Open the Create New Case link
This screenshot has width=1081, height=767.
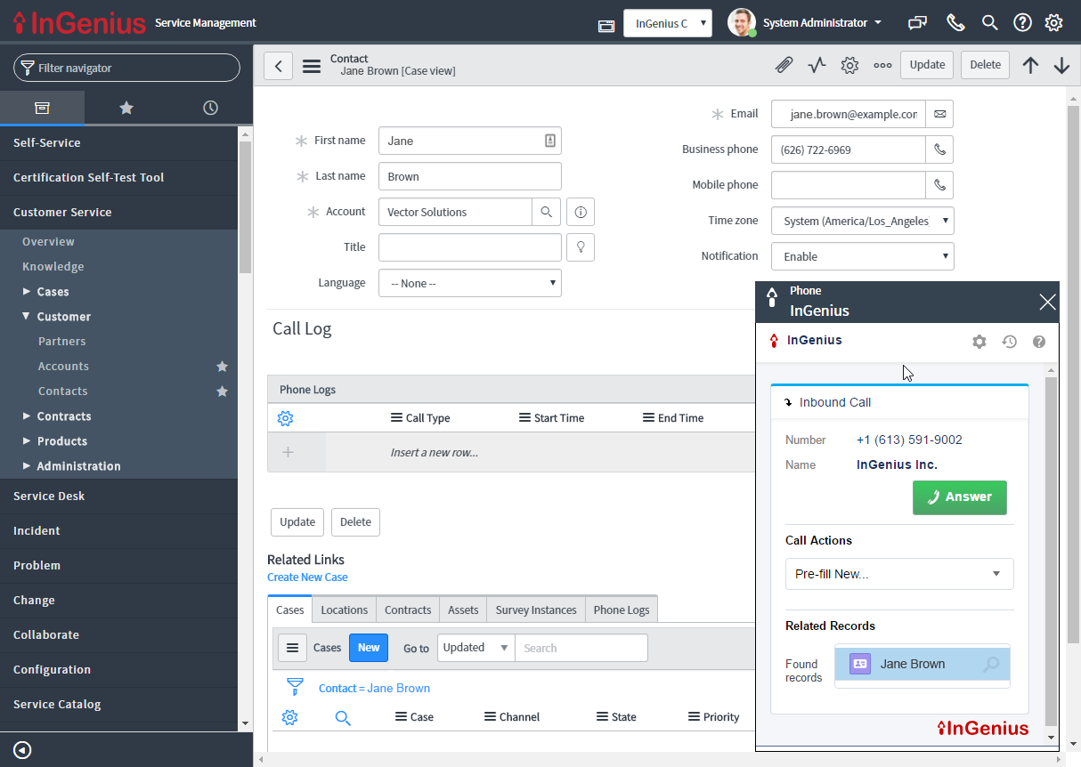pos(307,577)
